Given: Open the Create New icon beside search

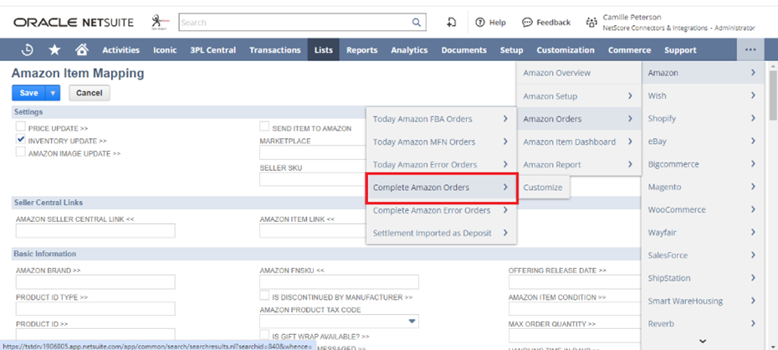Looking at the screenshot, I should click(x=451, y=23).
